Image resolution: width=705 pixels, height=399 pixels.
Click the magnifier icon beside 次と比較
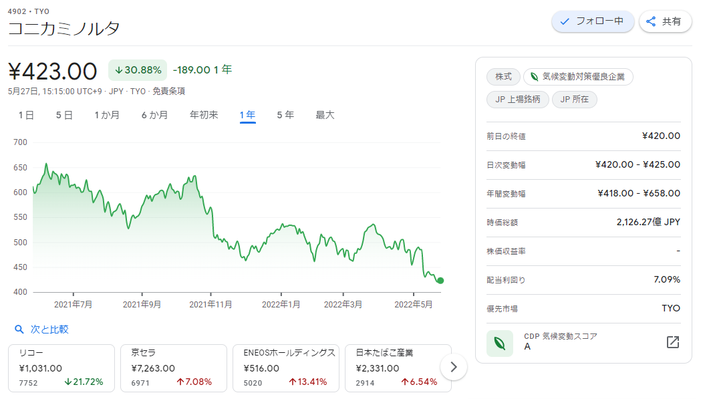19,329
